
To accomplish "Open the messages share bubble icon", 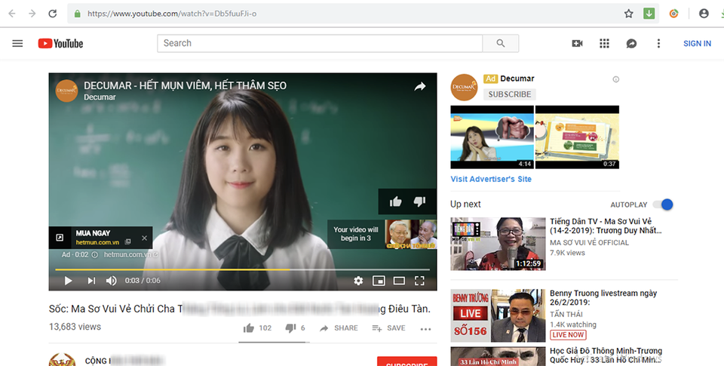I will (x=631, y=44).
